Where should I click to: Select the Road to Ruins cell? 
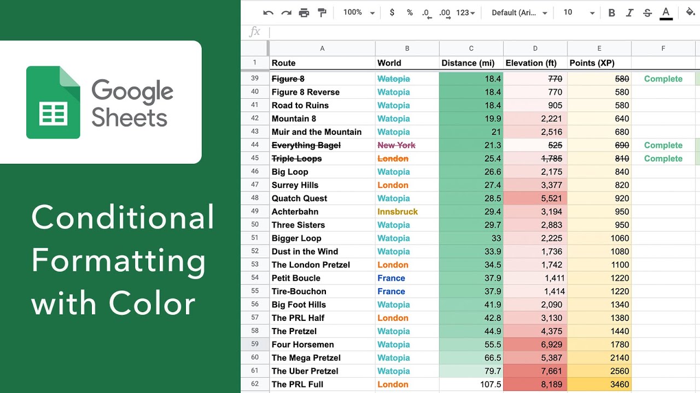pos(322,105)
